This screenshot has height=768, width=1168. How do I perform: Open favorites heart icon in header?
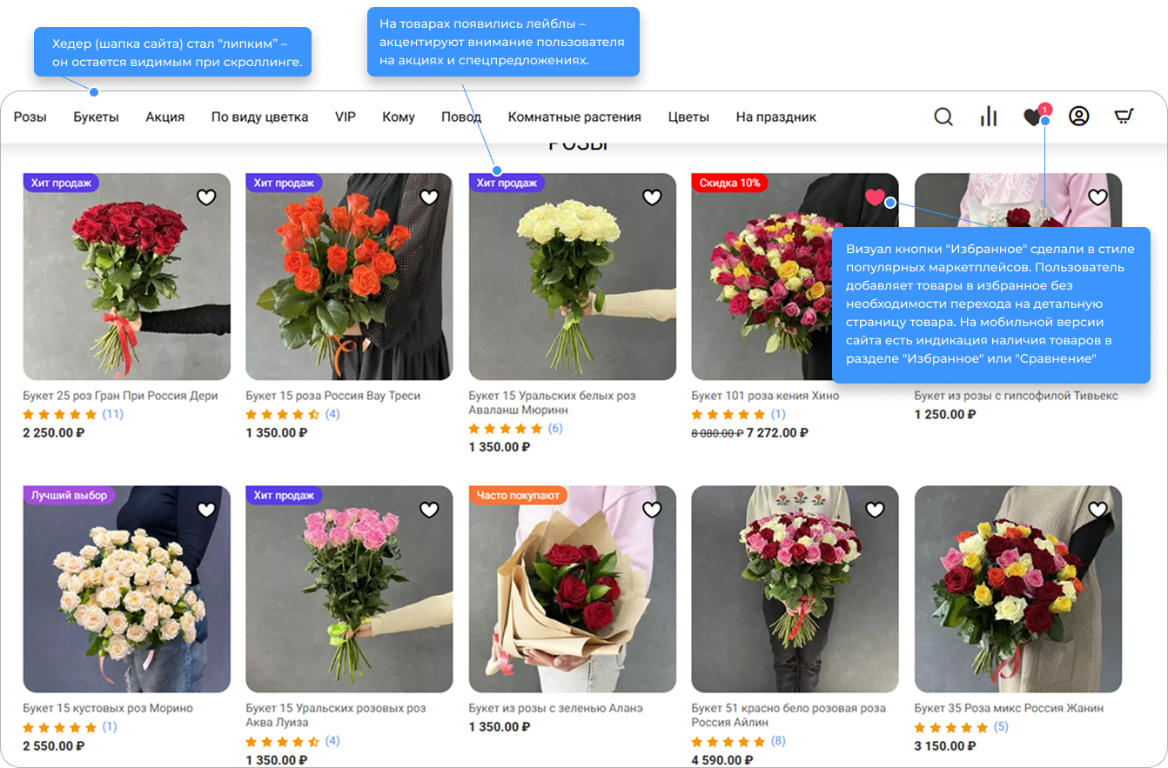coord(1033,117)
